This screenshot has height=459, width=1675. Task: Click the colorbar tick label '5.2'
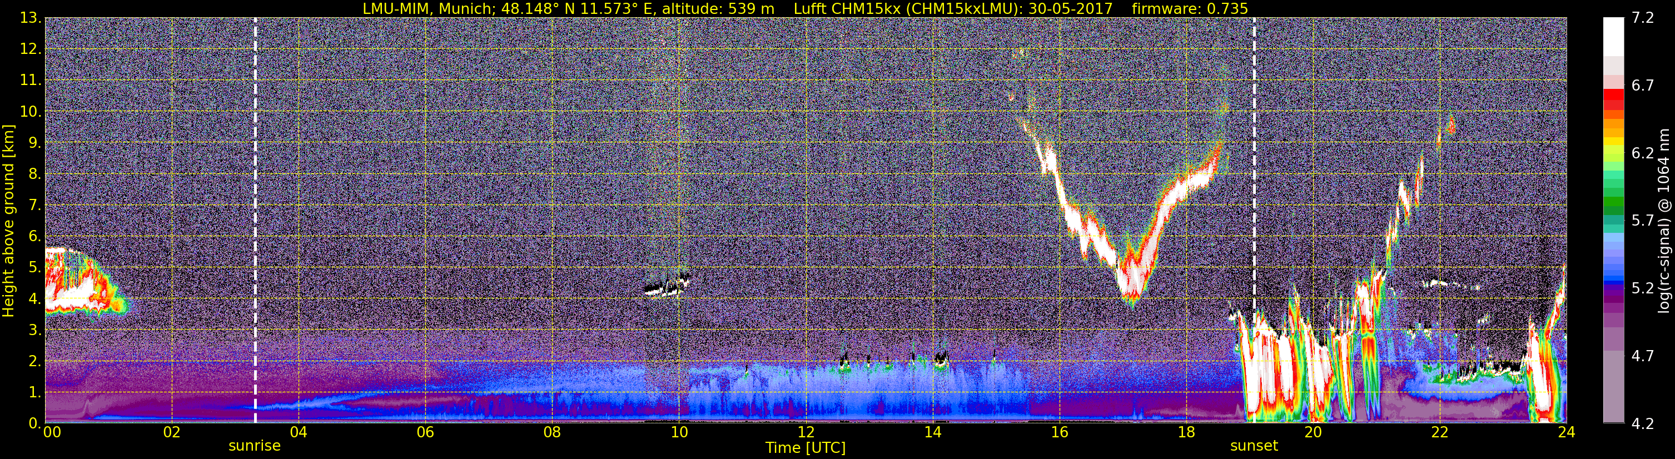1643,288
